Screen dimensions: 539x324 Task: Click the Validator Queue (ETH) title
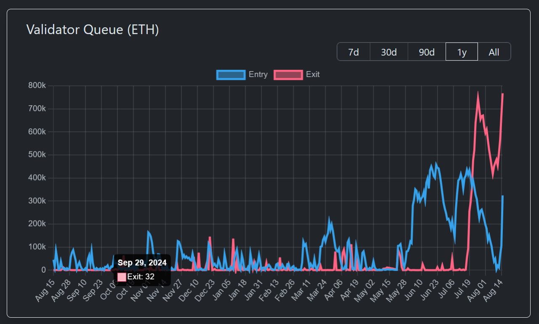tap(93, 29)
